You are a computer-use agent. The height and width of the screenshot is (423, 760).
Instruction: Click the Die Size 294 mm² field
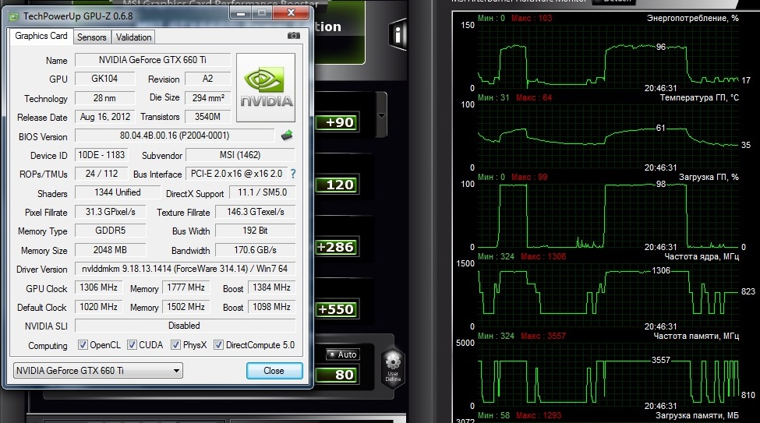(207, 98)
